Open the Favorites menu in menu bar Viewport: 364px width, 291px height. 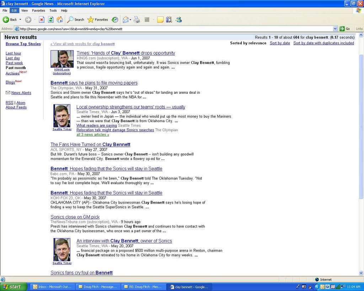click(x=38, y=11)
